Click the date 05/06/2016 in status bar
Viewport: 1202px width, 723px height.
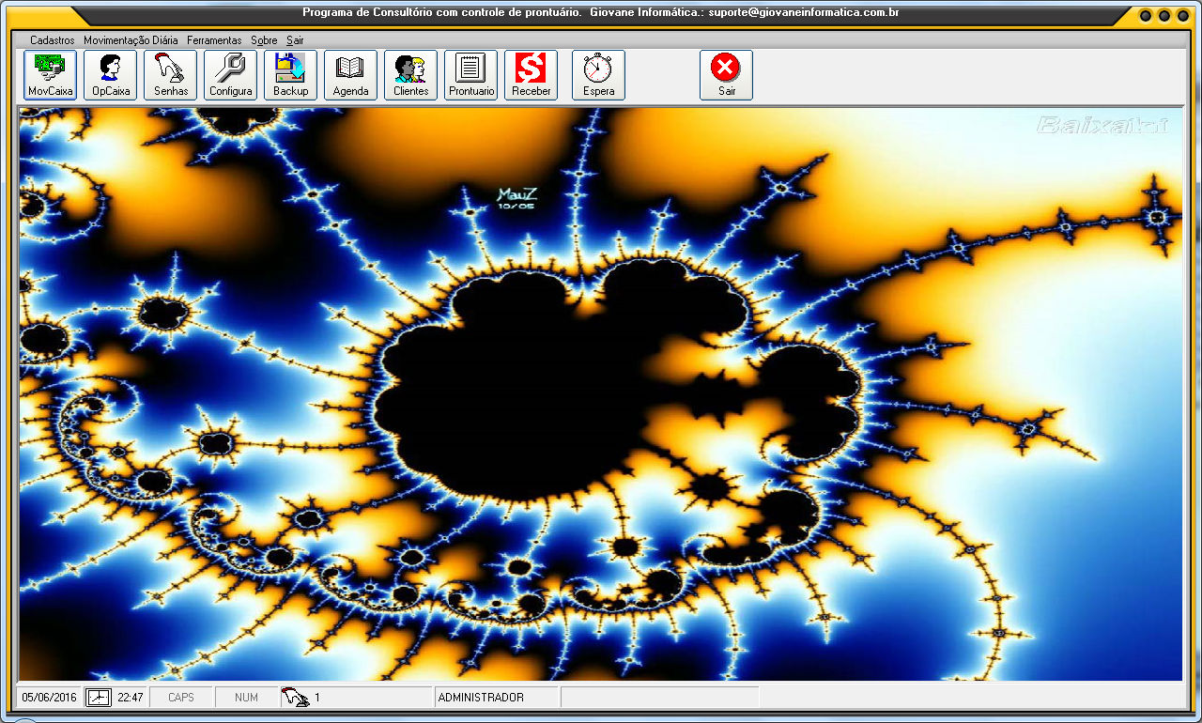(x=50, y=698)
